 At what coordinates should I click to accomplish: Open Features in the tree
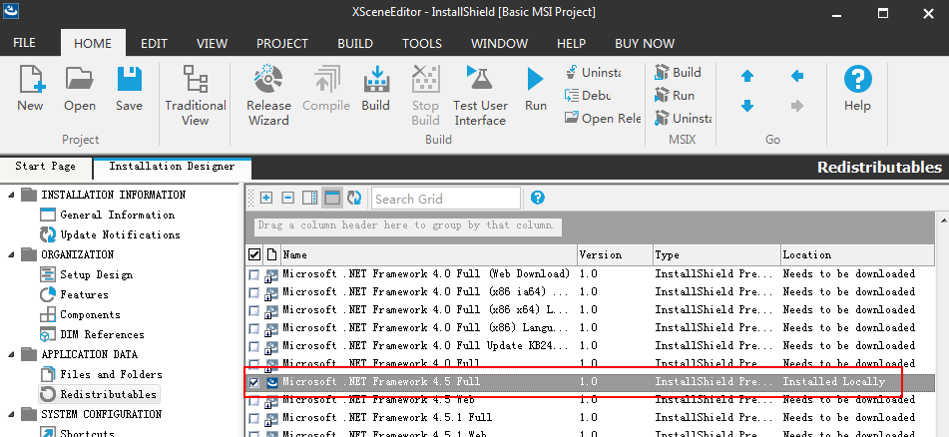(84, 294)
